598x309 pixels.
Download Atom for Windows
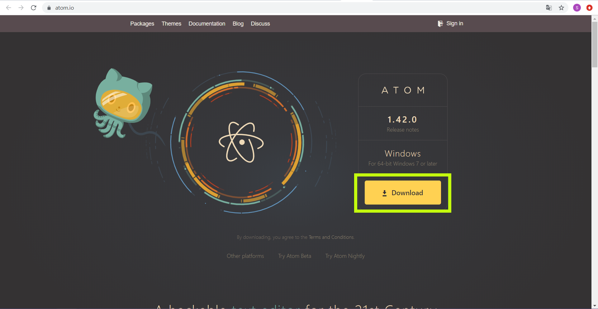403,193
